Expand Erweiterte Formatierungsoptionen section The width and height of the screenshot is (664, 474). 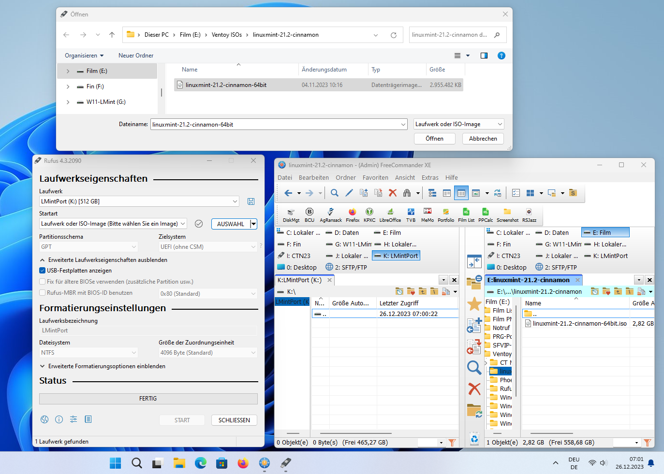click(x=43, y=366)
